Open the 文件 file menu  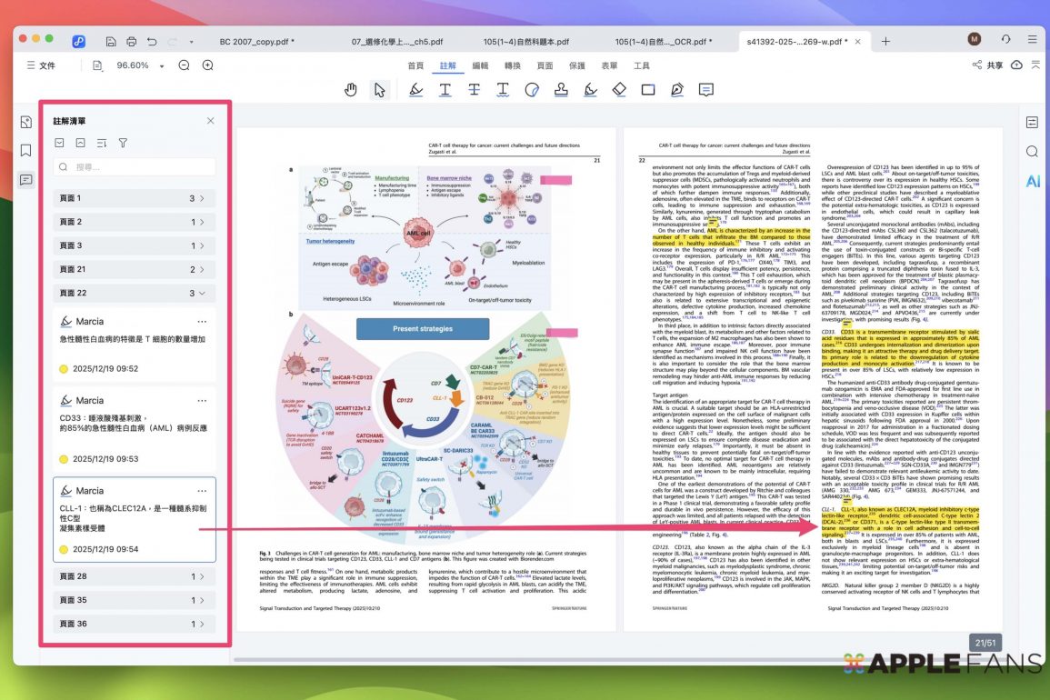click(x=41, y=65)
